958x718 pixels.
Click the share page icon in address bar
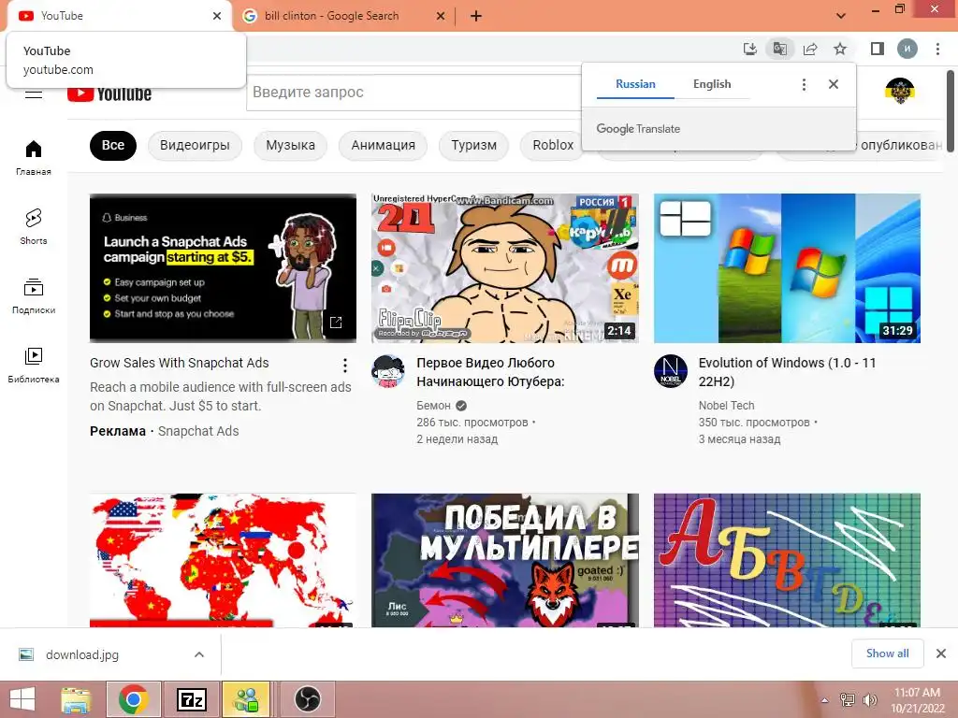pyautogui.click(x=810, y=49)
